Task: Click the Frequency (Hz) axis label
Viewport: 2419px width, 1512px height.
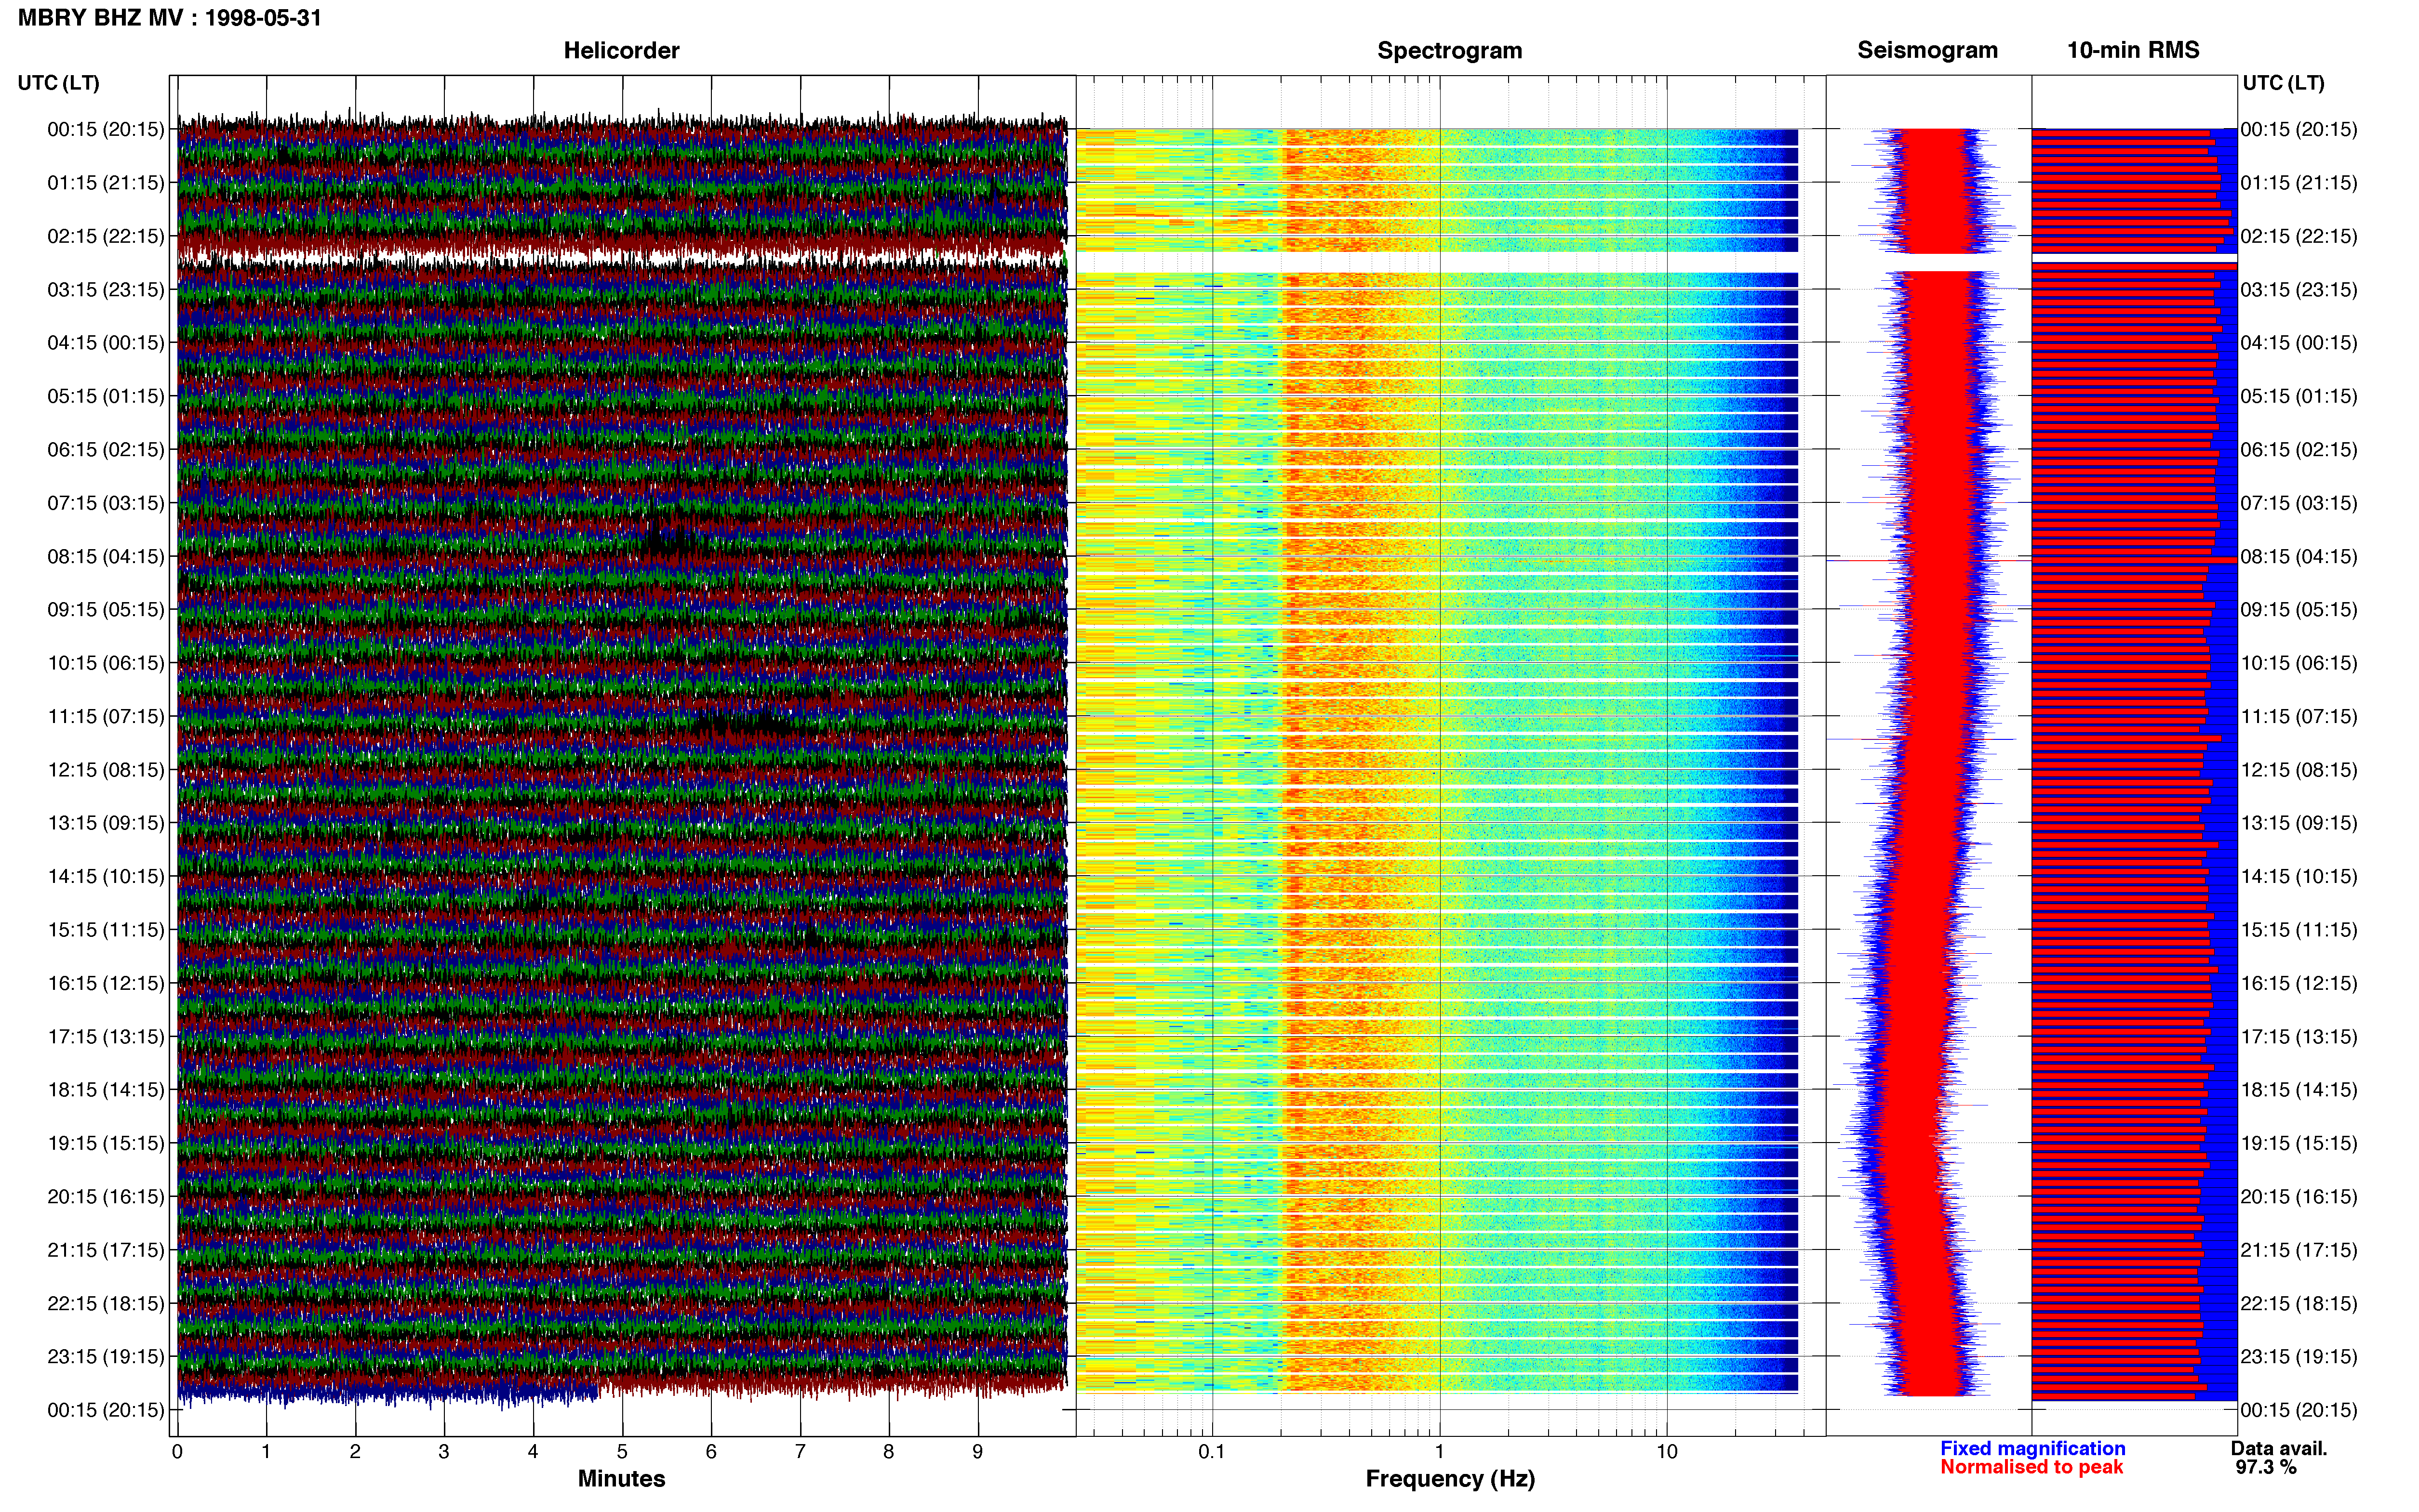Action: pyautogui.click(x=1450, y=1479)
